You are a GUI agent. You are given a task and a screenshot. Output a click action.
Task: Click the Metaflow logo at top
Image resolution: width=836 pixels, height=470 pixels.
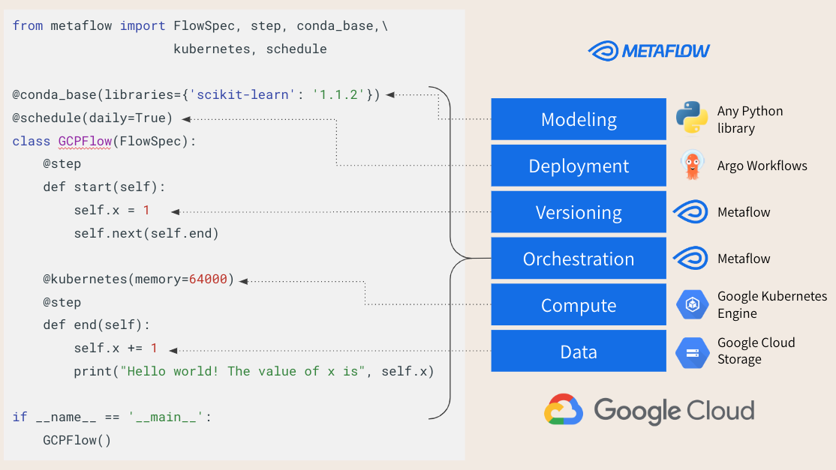(x=649, y=51)
